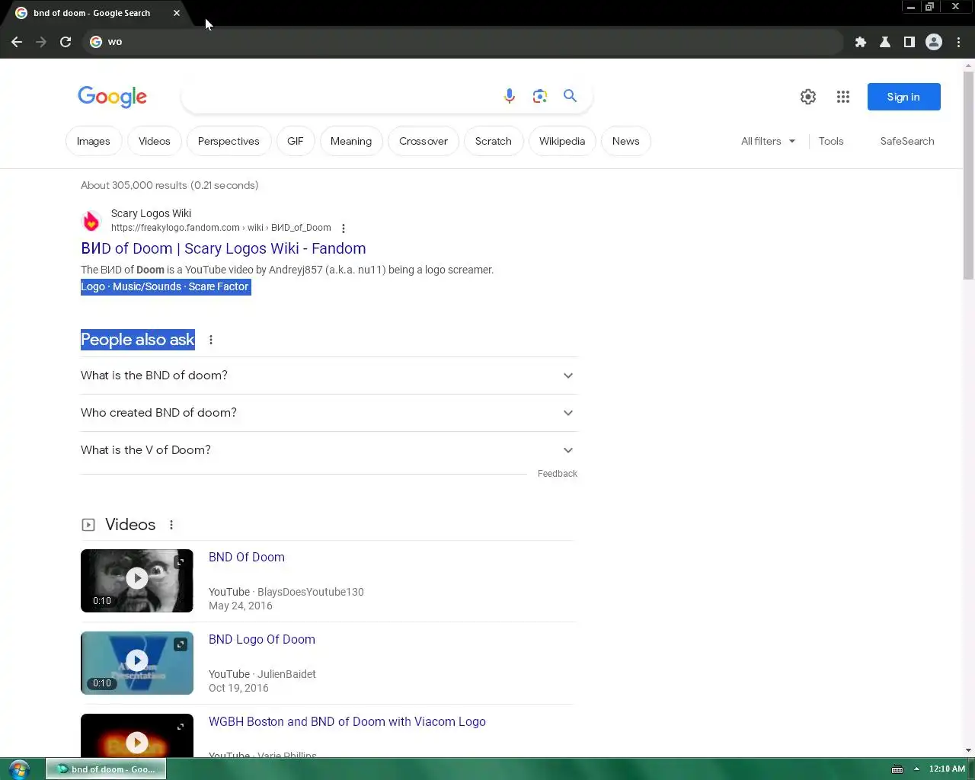The image size is (975, 780).
Task: Select the bnd of doom taskbar window button
Action: [106, 769]
